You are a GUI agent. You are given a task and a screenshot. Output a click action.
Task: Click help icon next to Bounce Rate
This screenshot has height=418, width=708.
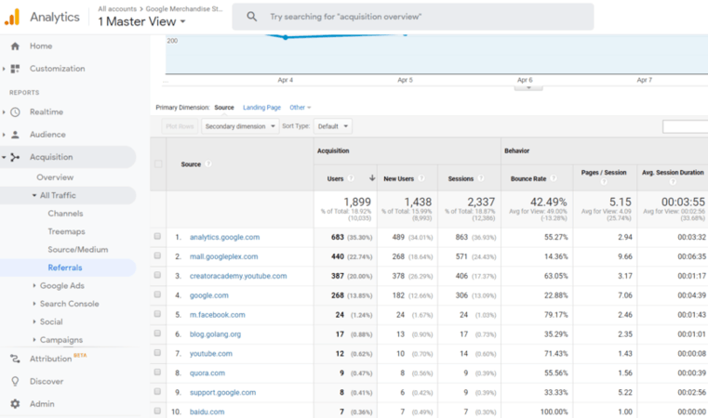[554, 178]
